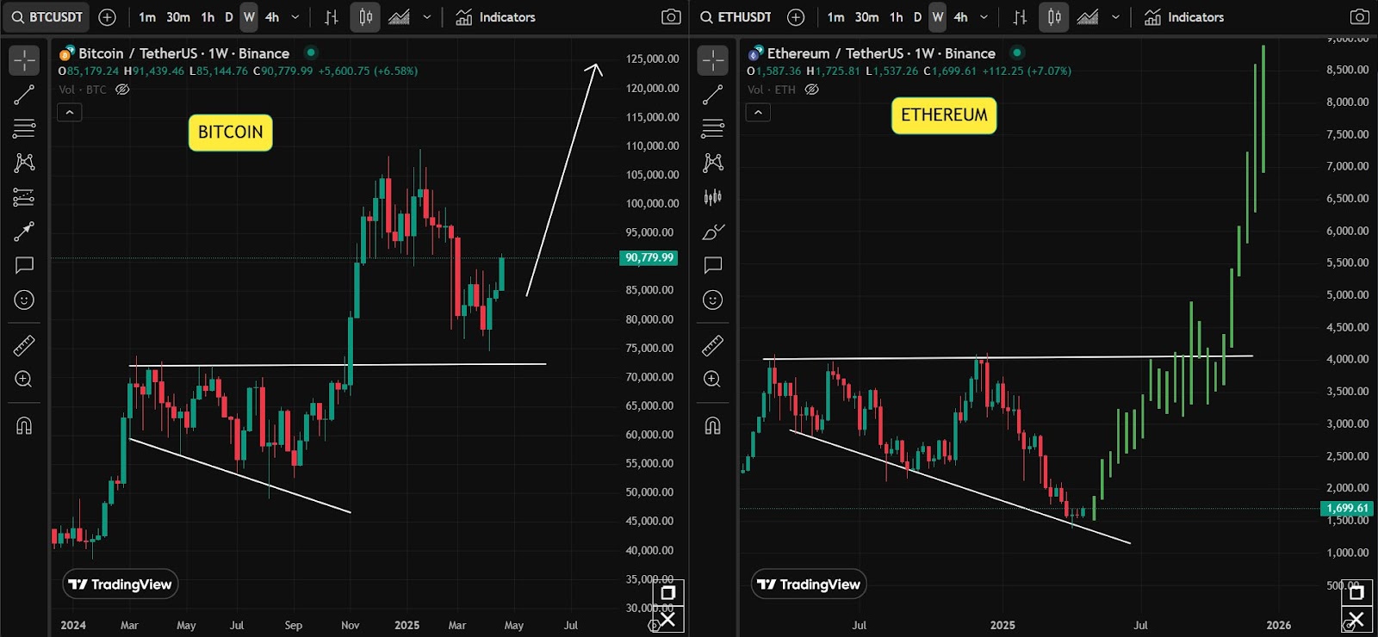Take a snapshot of the Ethereum chart
Screen dimensions: 1378x637
tap(1359, 17)
